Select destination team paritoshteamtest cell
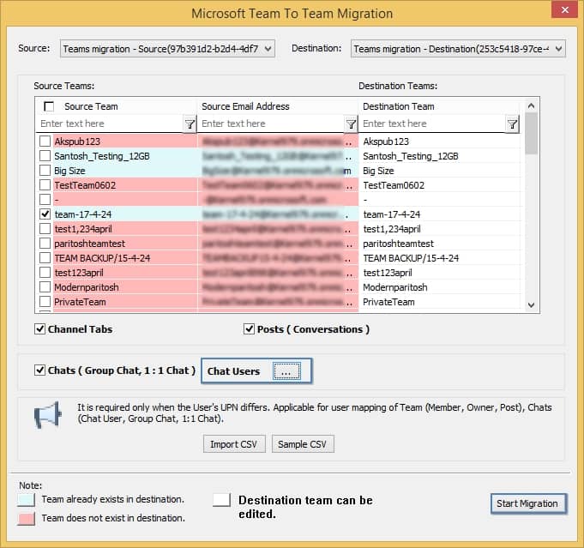 tap(439, 244)
